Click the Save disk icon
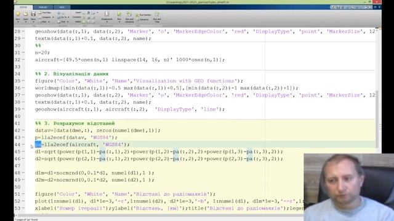Image resolution: width=394 pixels, height=221 pixels. 33,14
